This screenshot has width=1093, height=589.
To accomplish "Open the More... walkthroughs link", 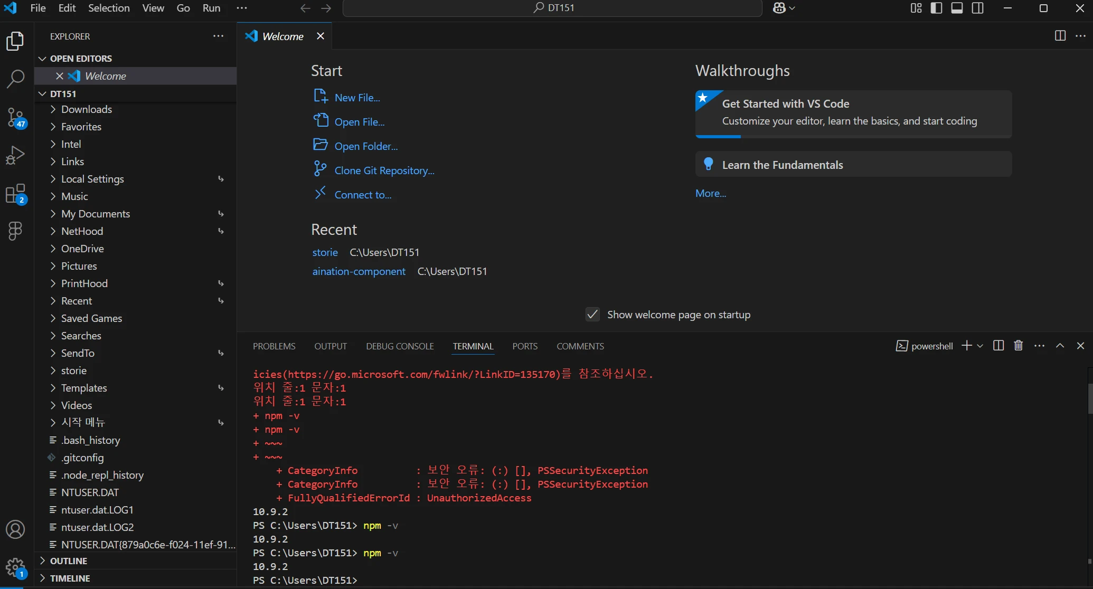I will pyautogui.click(x=711, y=193).
